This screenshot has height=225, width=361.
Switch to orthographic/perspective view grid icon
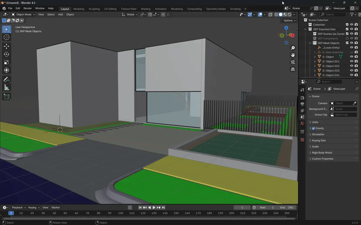point(293,69)
